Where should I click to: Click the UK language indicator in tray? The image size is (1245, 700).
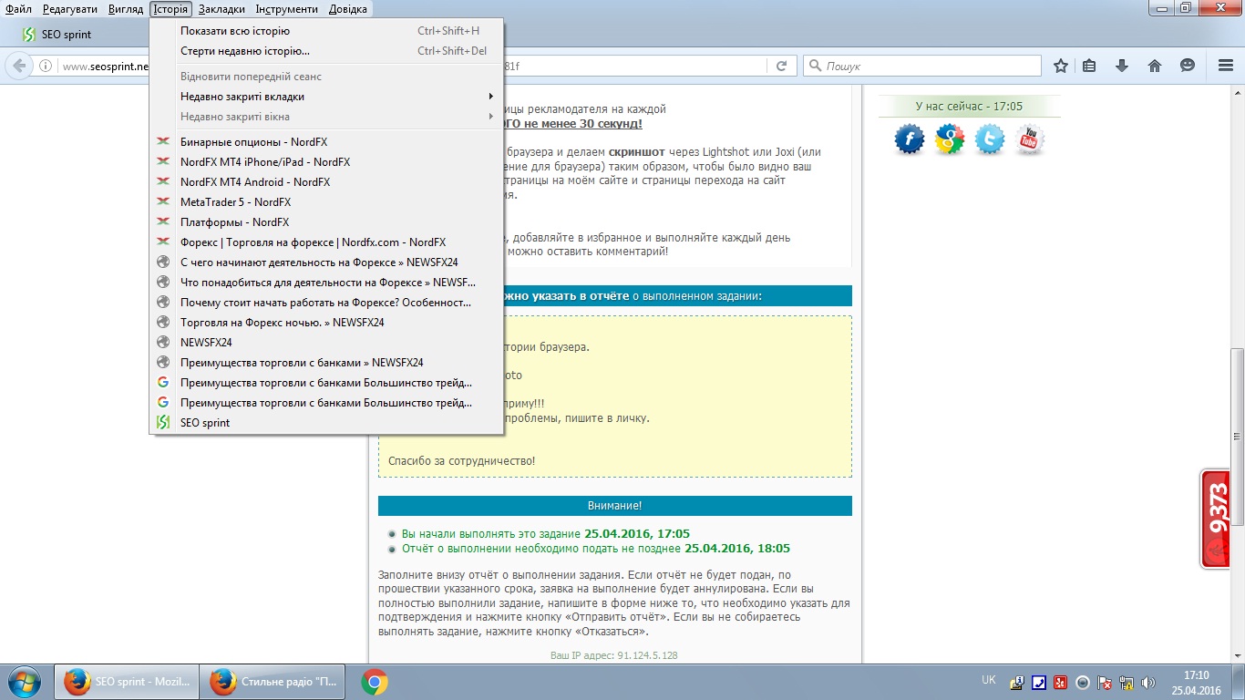[x=989, y=681]
